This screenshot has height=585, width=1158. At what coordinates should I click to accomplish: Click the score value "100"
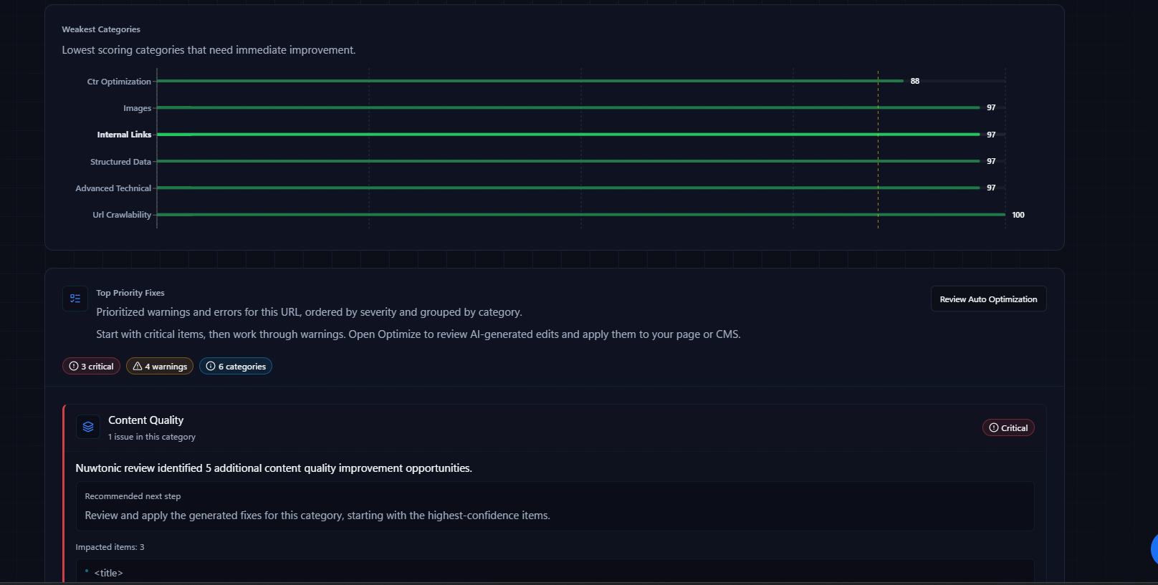1018,215
